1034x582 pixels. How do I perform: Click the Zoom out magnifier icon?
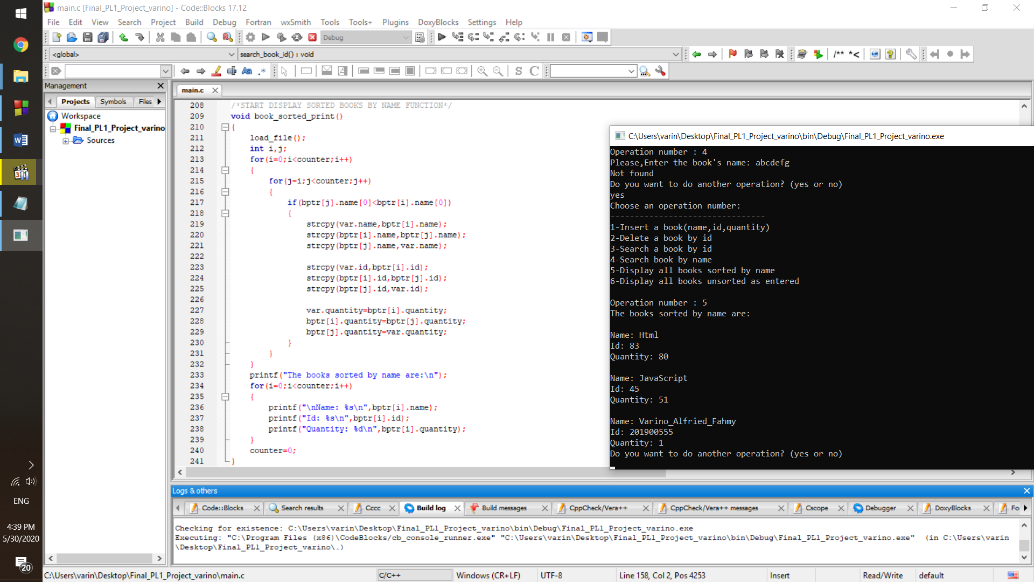[498, 71]
